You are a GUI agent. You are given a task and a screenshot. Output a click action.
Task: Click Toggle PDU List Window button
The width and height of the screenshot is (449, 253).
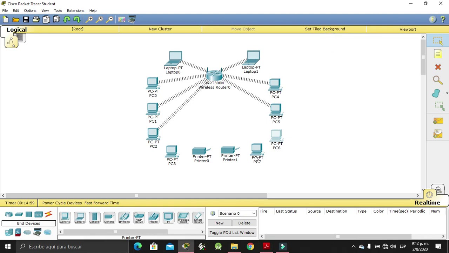pos(232,233)
